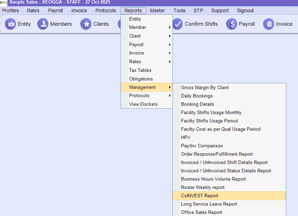Screen dimensions: 298x216
Task: Open the Long Service Leave Report
Action: (x=209, y=204)
